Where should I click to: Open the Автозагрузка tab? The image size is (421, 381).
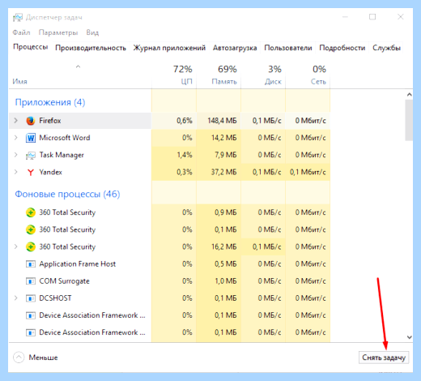(x=235, y=48)
